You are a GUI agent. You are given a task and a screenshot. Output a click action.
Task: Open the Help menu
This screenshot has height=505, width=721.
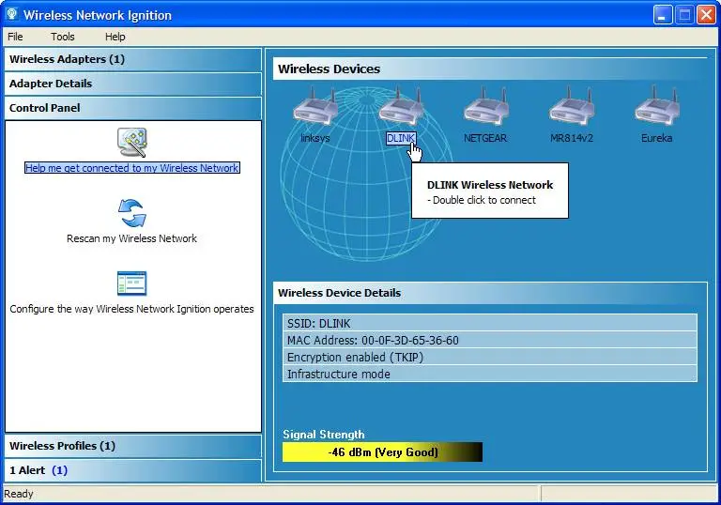(115, 37)
